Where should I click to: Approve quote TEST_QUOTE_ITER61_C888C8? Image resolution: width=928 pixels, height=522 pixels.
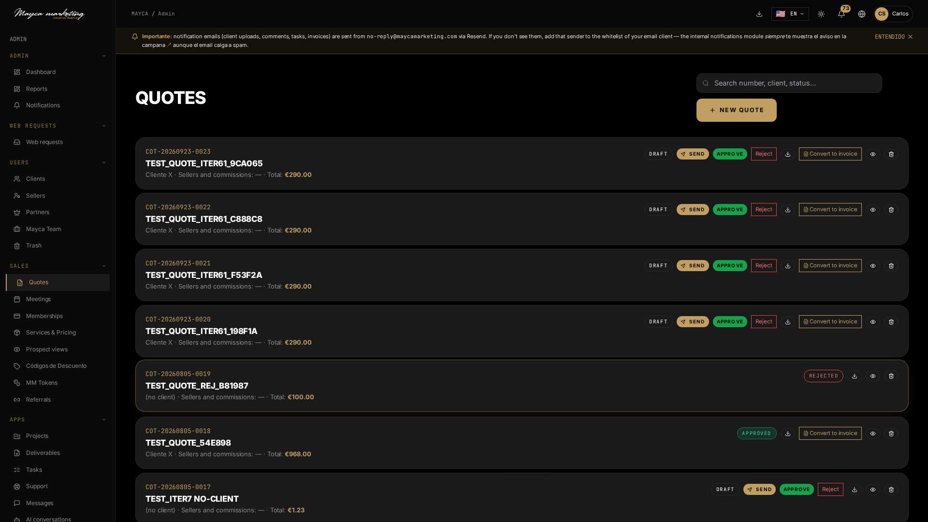point(730,210)
